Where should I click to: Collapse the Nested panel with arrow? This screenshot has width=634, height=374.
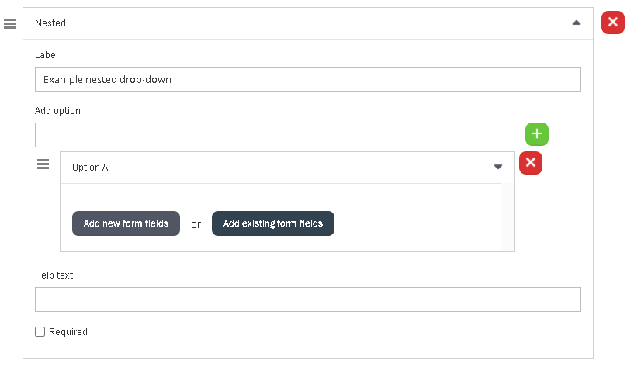(x=576, y=23)
